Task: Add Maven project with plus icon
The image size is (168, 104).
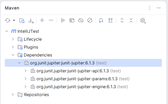Action: 42,20
